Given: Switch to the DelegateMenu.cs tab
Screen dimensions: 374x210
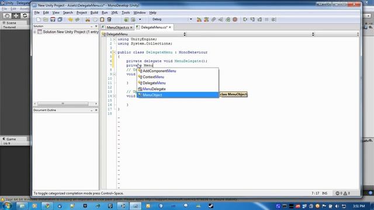Looking at the screenshot, I should pos(154,27).
